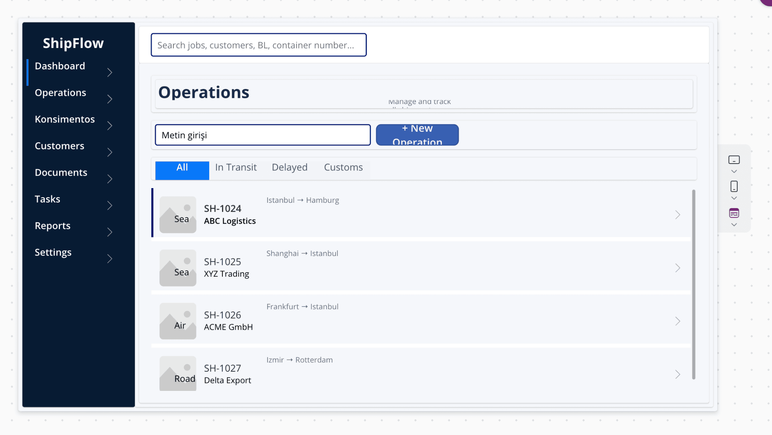Expand the Settings sidebar chevron

click(x=110, y=259)
